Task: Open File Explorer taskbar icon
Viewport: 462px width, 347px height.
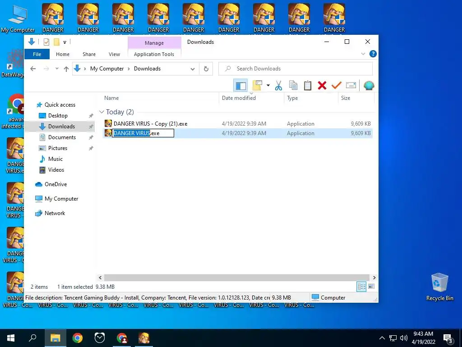Action: point(55,338)
